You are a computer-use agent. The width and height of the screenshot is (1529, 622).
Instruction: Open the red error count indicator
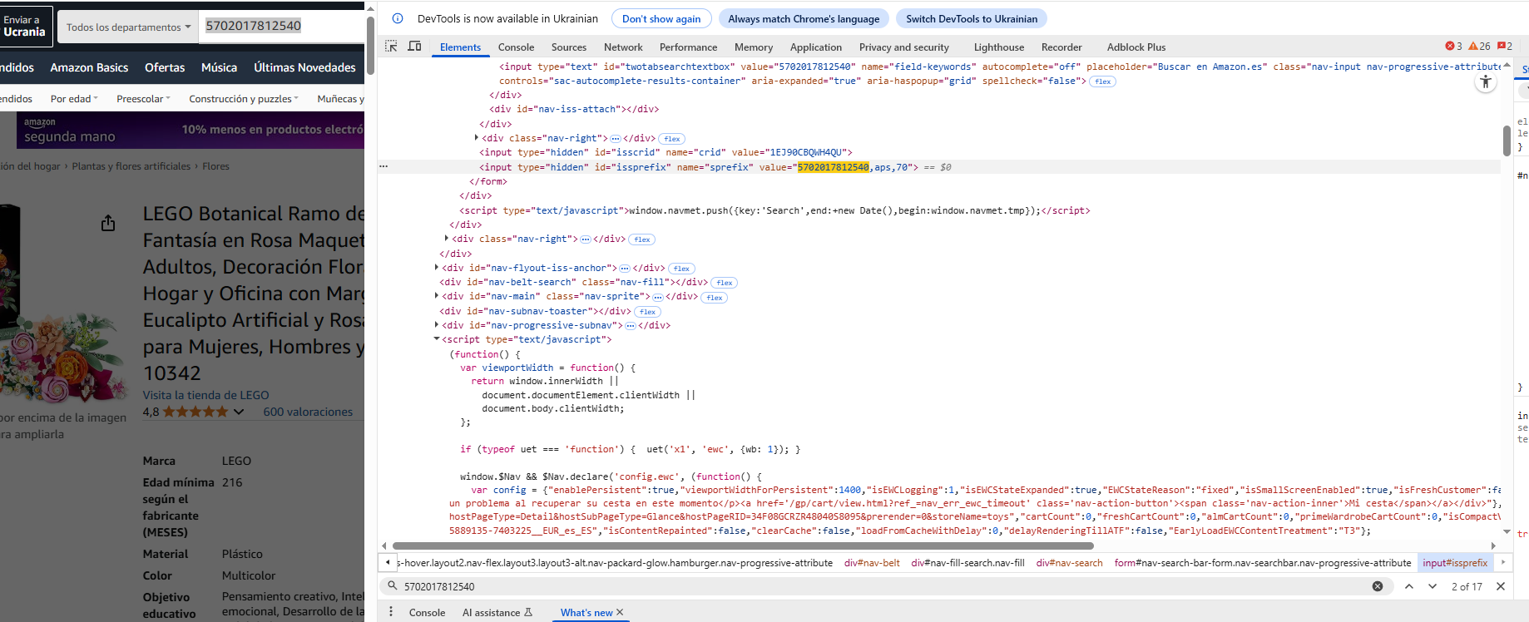(x=1453, y=47)
